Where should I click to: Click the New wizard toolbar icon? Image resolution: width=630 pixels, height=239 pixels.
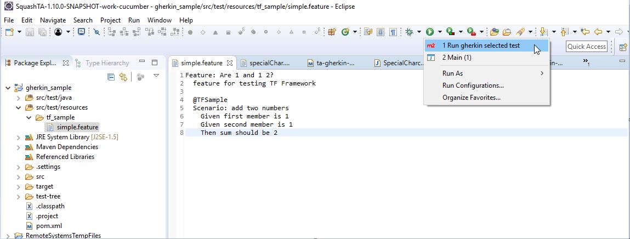coord(9,32)
